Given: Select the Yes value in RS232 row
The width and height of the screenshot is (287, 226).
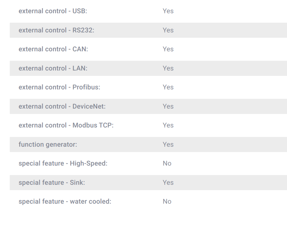Looking at the screenshot, I should (168, 30).
